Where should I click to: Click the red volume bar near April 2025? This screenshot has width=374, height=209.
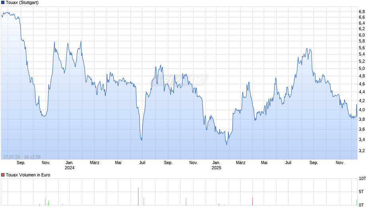tap(252, 201)
